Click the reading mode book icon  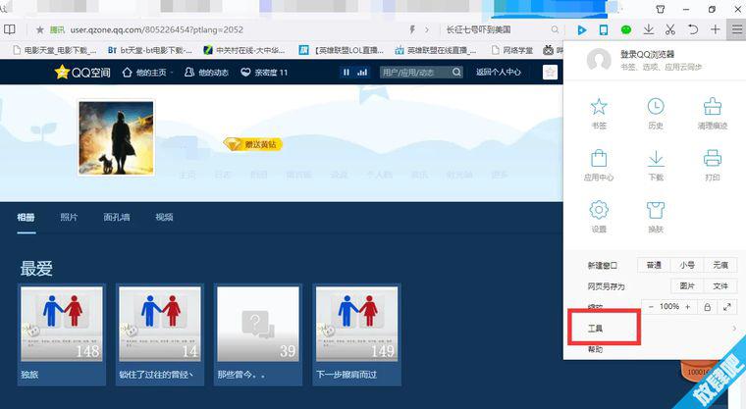(10, 29)
